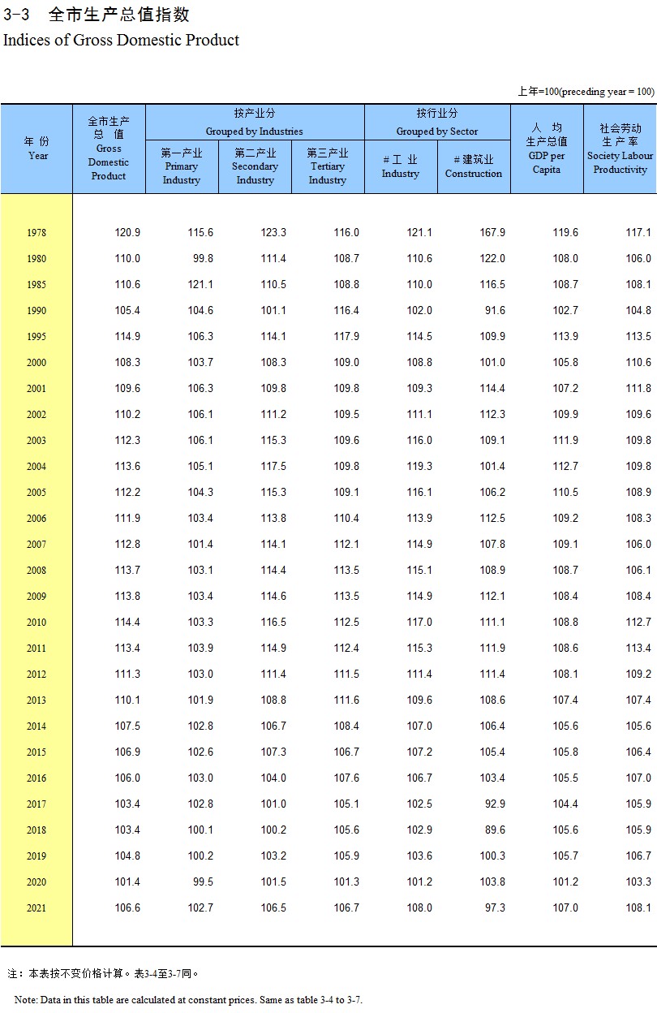Click the 'Grouped by Industries' header cell
This screenshot has height=1013, width=657.
pos(255,123)
